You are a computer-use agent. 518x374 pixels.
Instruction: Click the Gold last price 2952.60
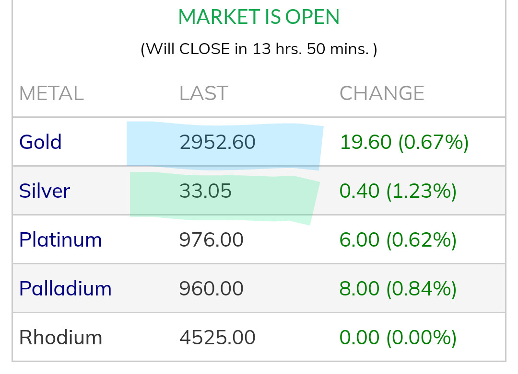point(217,142)
